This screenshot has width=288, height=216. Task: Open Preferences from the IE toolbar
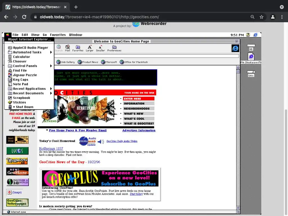[114, 48]
